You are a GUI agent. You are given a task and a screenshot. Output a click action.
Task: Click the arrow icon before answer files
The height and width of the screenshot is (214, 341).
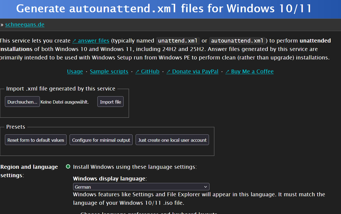click(74, 41)
